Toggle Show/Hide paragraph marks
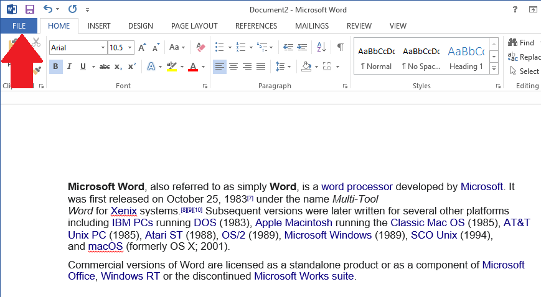 coord(340,47)
